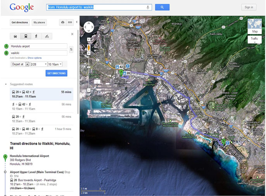Click Honolulu International Airport step heading
266x196 pixels.
pos(29,156)
